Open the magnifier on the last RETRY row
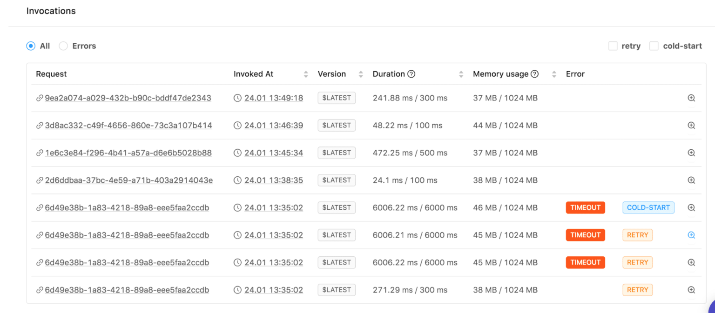This screenshot has width=715, height=313. tap(691, 290)
